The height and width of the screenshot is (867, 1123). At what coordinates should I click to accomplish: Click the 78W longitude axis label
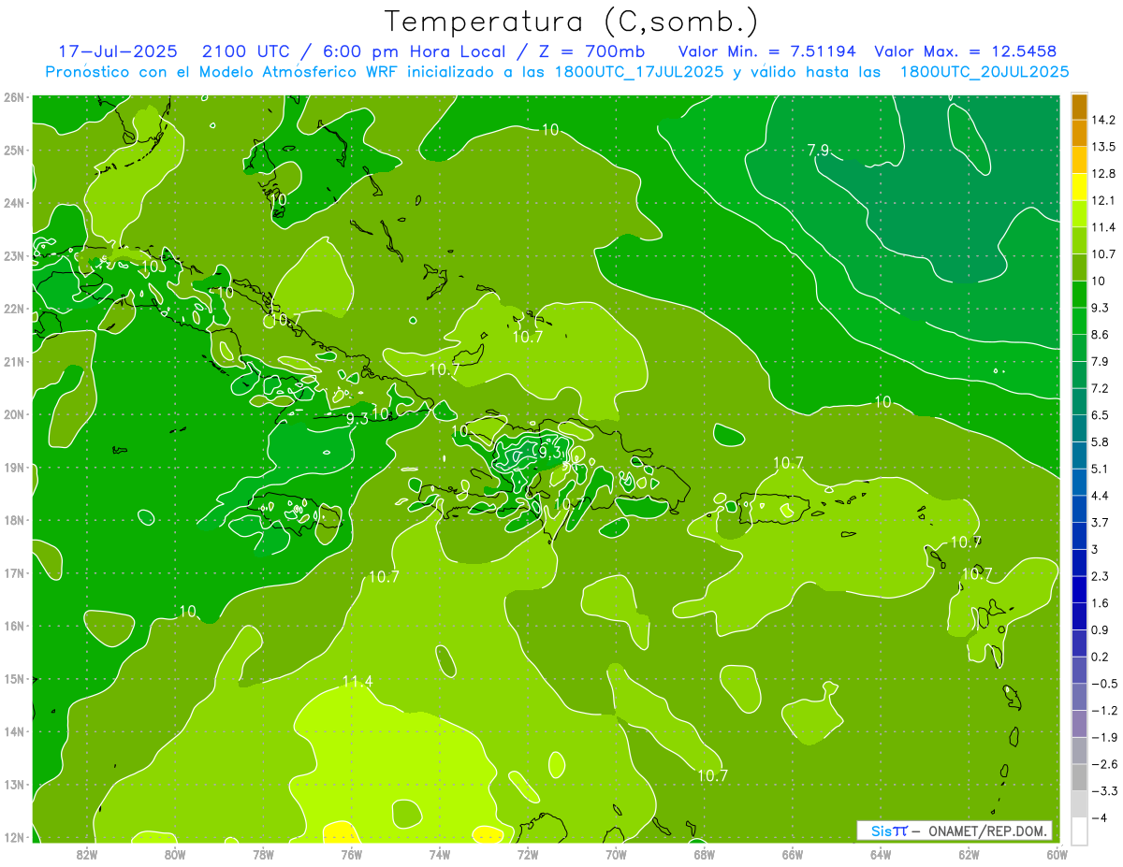tap(263, 854)
